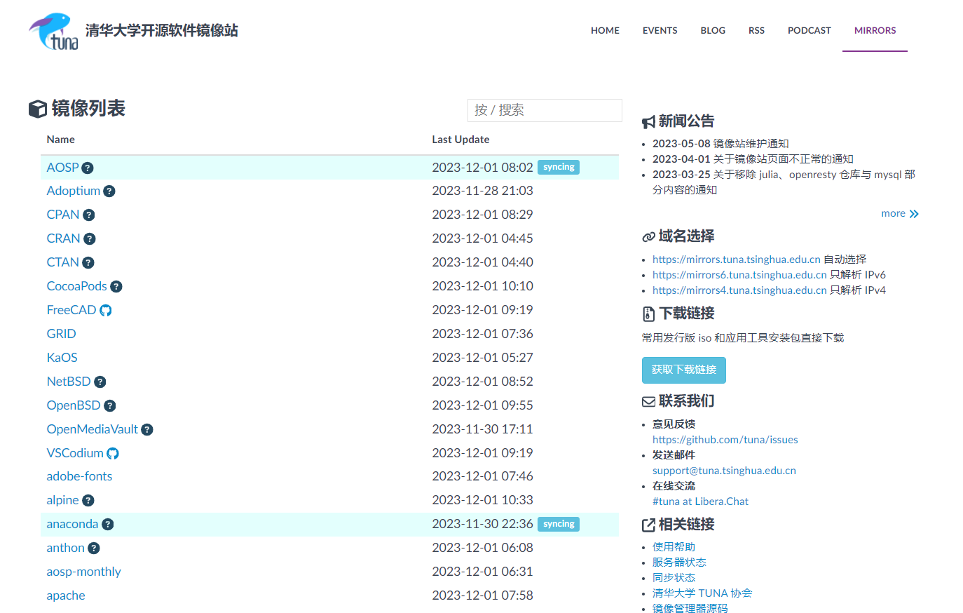This screenshot has width=963, height=613.
Task: Open the MIRRORS navigation tab
Action: (x=875, y=30)
